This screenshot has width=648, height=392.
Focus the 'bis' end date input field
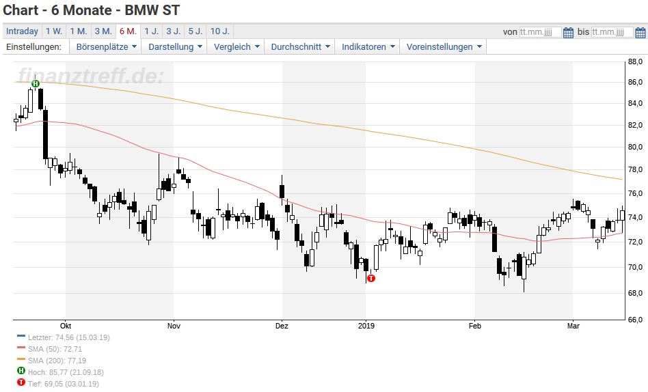[612, 32]
